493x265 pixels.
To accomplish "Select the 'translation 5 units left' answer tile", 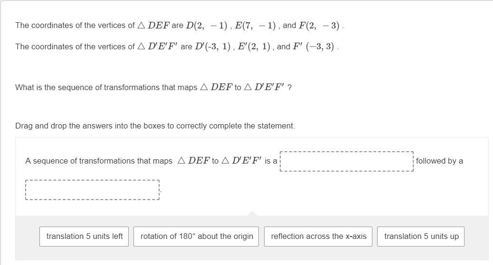I will (85, 236).
